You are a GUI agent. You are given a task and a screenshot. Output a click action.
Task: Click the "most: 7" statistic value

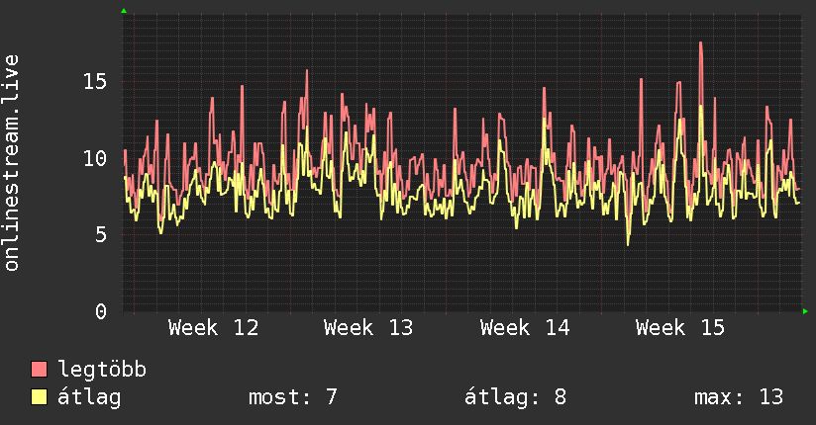293,397
